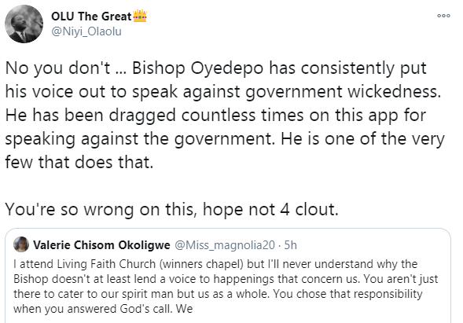Click the crown emoji beside OLU The Great
Image resolution: width=463 pixels, height=323 pixels.
coord(140,16)
